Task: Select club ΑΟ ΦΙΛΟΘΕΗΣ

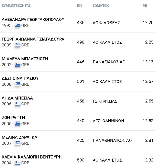Action: (x=106, y=23)
